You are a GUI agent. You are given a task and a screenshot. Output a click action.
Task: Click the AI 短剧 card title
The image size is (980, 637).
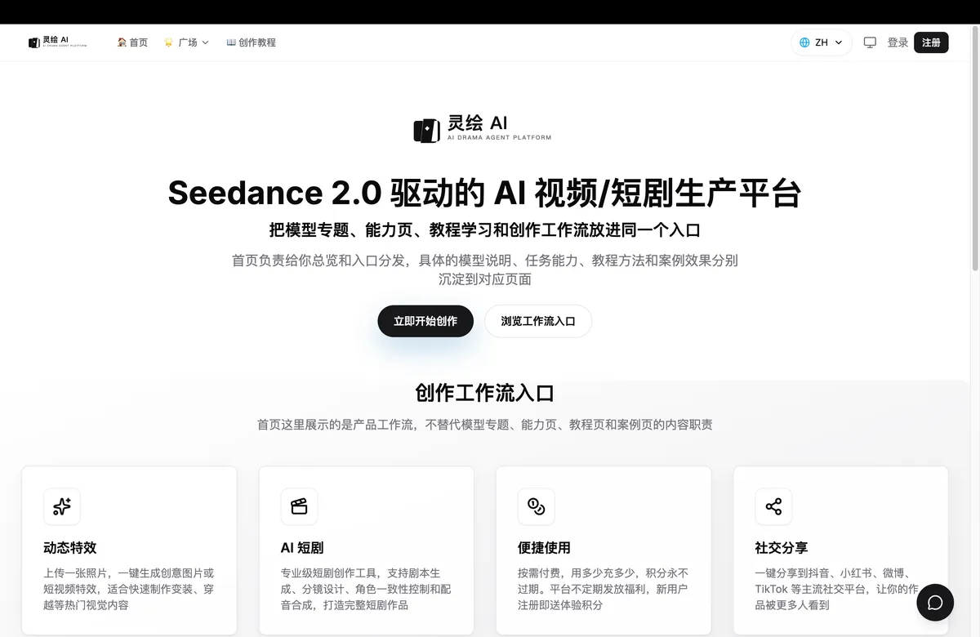[x=302, y=548]
